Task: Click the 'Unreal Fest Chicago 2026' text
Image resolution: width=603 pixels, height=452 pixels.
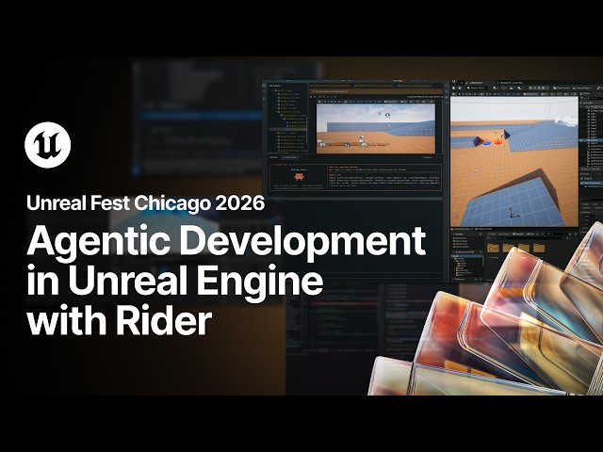Action: coord(146,203)
